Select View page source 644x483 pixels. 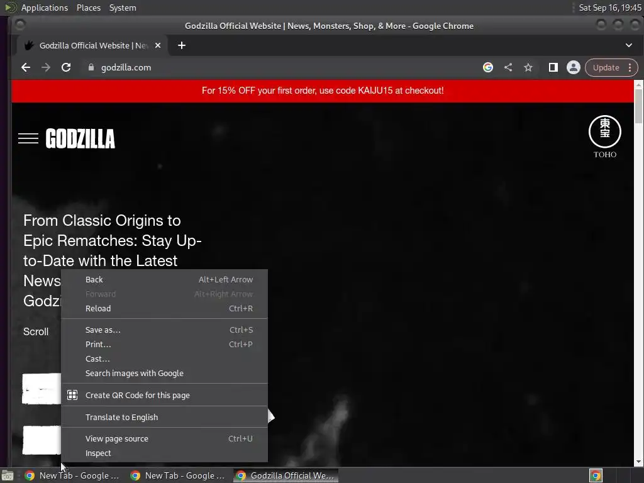(x=164, y=438)
